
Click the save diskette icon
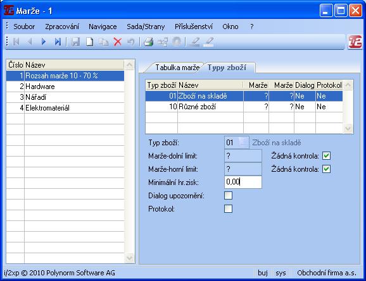coord(75,42)
